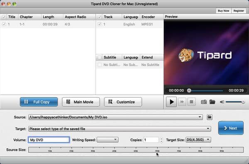Stop preview with the Stop button

pyautogui.click(x=191, y=102)
